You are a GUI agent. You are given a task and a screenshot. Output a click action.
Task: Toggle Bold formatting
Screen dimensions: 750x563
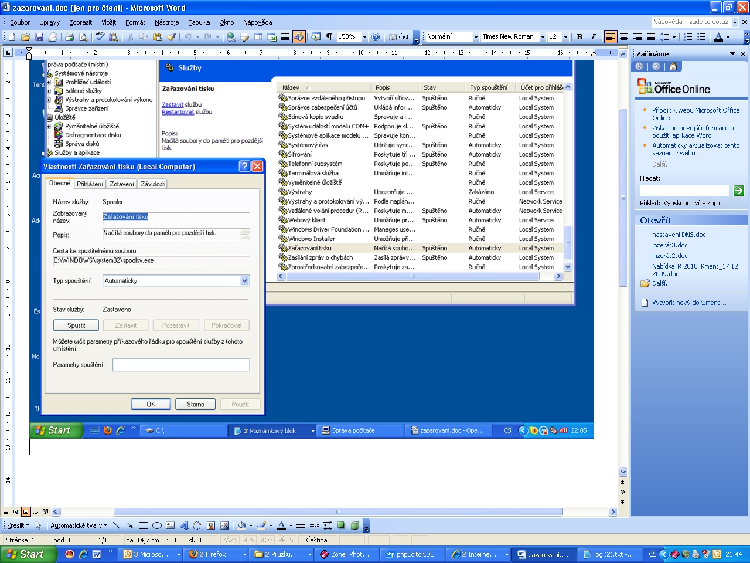pyautogui.click(x=579, y=37)
